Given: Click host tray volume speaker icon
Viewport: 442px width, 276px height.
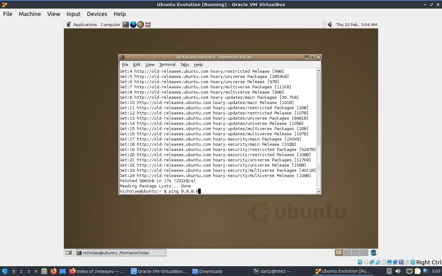Looking at the screenshot, I should pos(398,271).
